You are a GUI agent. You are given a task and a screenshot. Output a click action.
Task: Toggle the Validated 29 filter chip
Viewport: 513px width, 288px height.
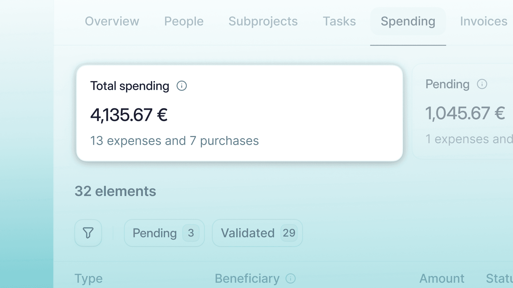coord(257,233)
